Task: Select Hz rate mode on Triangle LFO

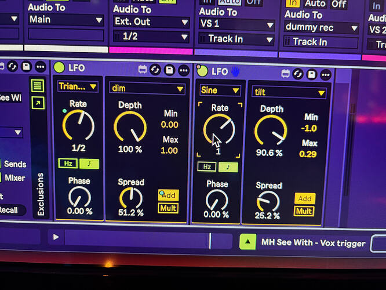Action: [x=68, y=164]
